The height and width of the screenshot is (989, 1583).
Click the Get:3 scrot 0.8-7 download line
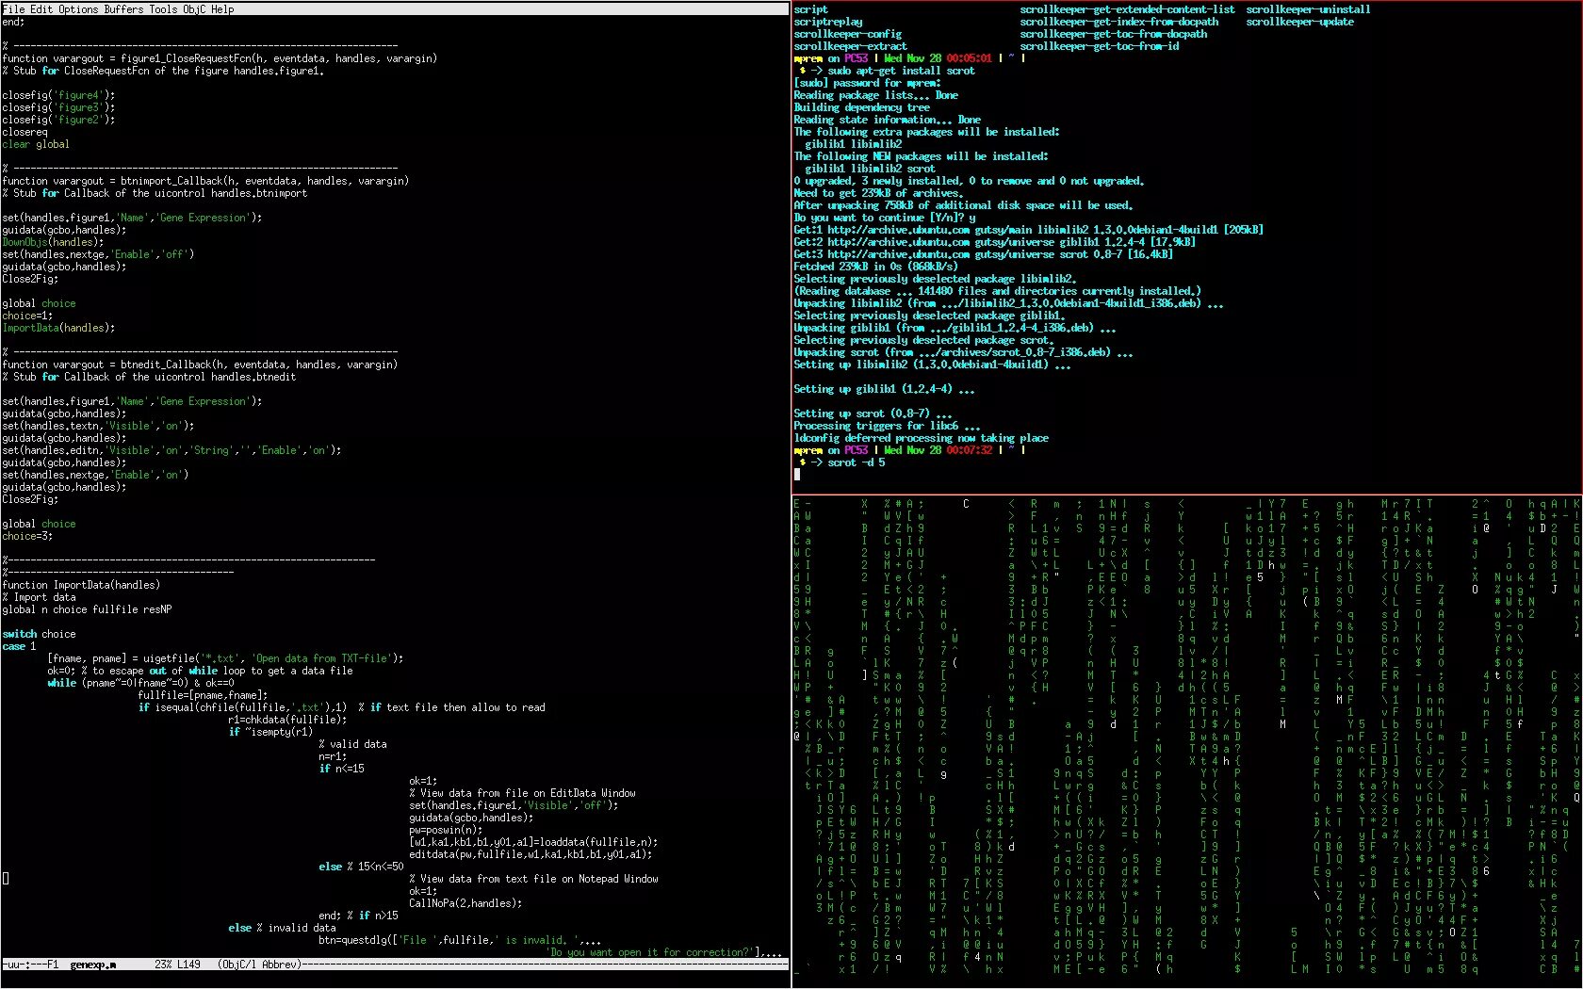(x=983, y=254)
